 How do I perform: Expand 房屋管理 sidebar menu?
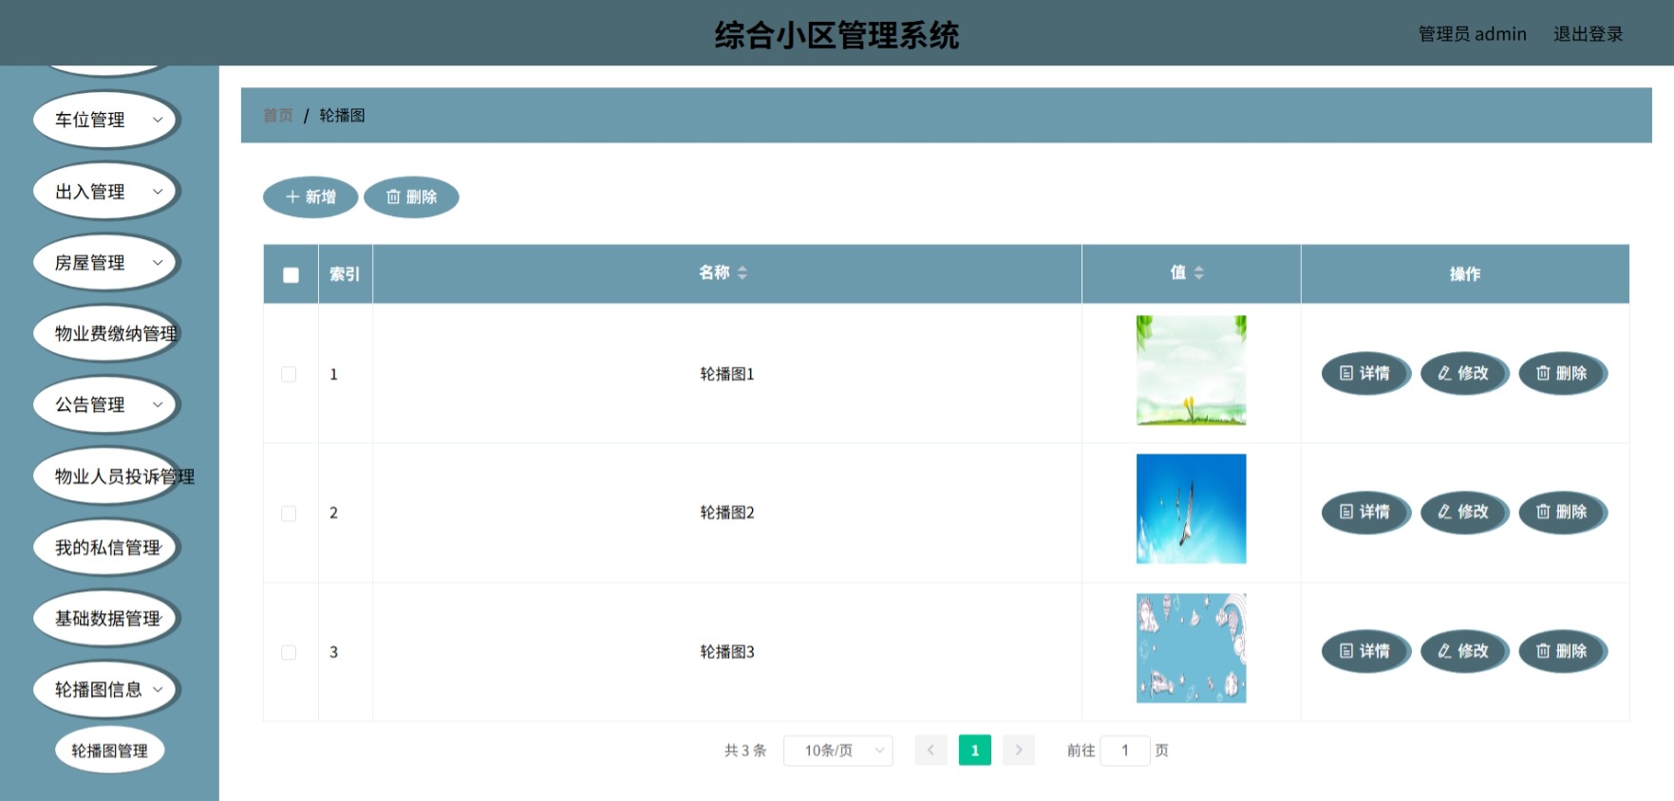[106, 263]
